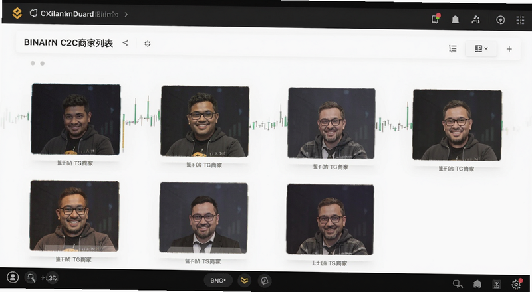This screenshot has height=292, width=532.
Task: Click the yellow logo button in bottom bar
Action: pyautogui.click(x=244, y=281)
